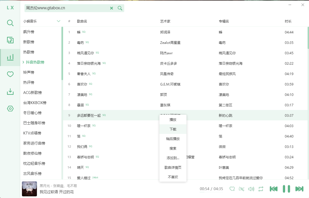This screenshot has height=198, width=309.
Task: Choose 下载 from the context menu
Action: click(x=173, y=129)
